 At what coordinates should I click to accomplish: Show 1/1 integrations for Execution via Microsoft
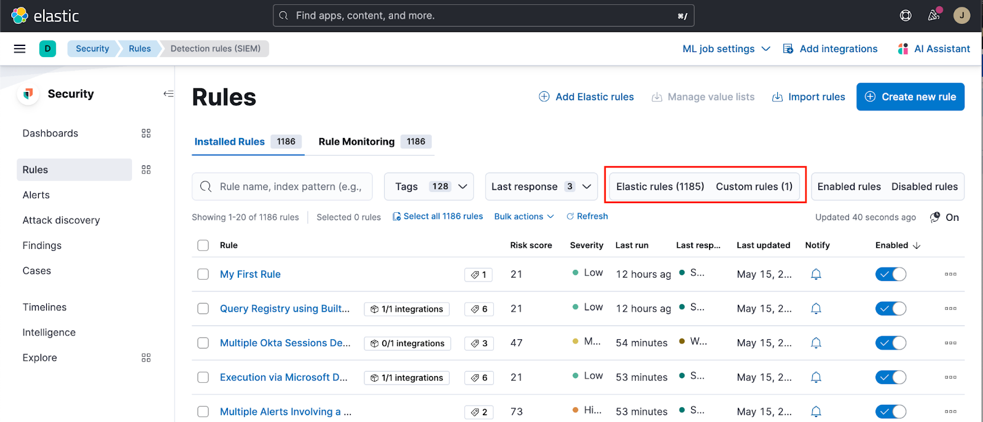click(x=407, y=378)
